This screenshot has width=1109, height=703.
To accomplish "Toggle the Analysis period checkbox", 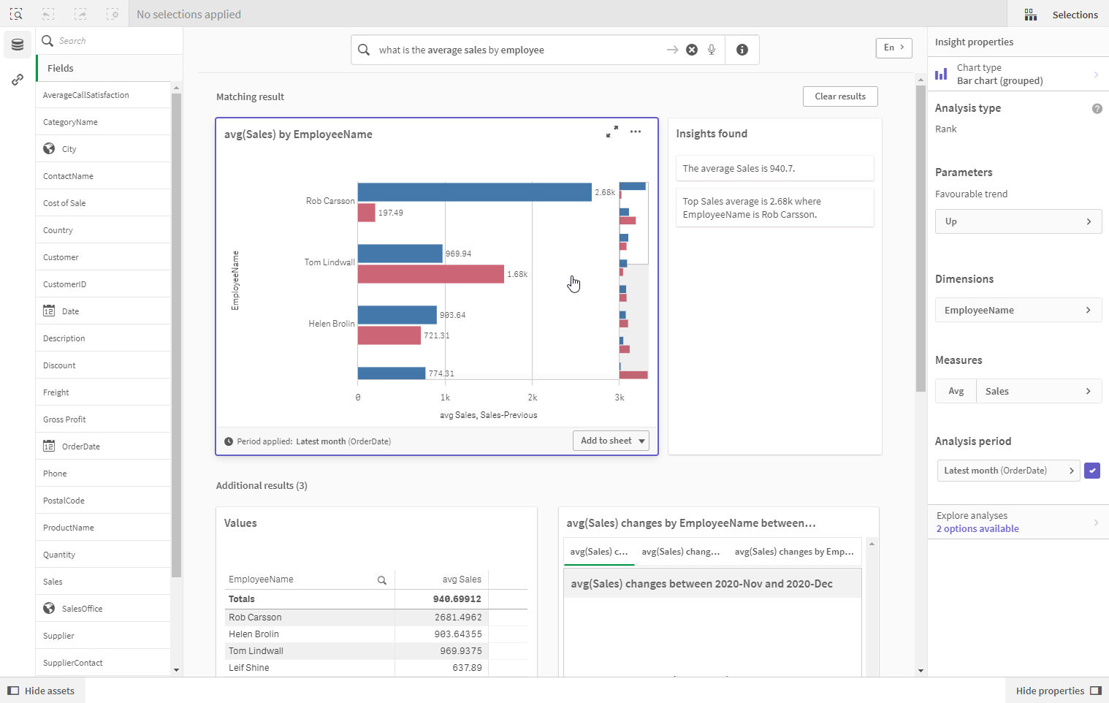I will point(1092,471).
